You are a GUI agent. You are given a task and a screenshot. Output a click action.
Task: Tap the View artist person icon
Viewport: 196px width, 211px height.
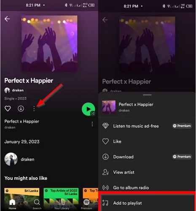tap(105, 172)
